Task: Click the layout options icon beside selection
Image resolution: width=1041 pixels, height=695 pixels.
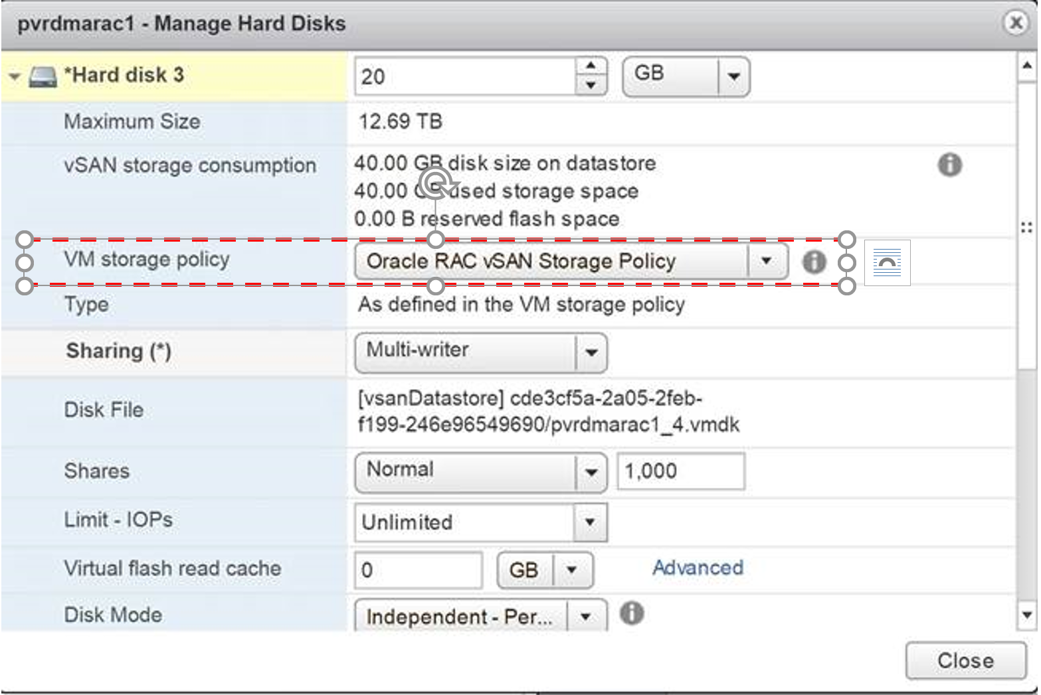Action: pyautogui.click(x=887, y=264)
